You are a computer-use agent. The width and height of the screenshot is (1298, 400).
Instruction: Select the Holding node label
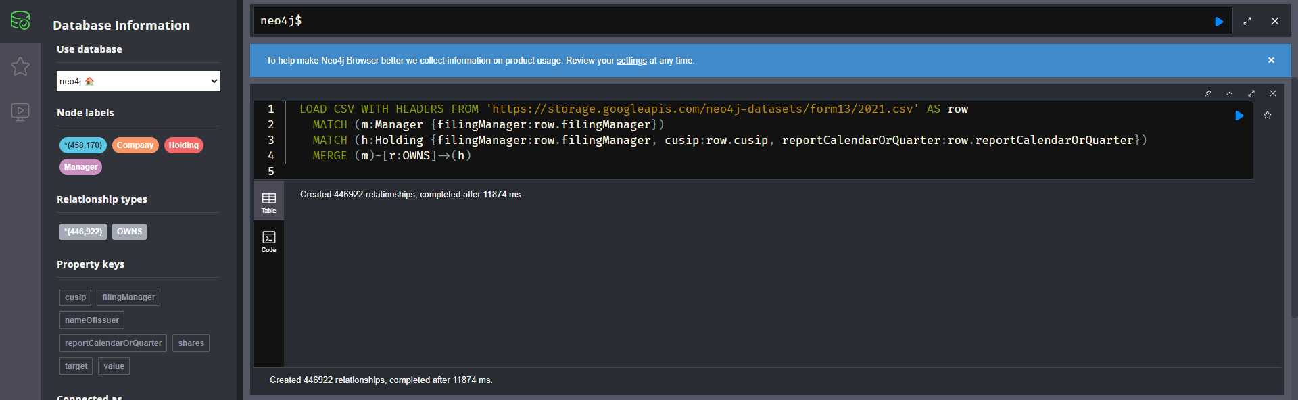coord(184,145)
